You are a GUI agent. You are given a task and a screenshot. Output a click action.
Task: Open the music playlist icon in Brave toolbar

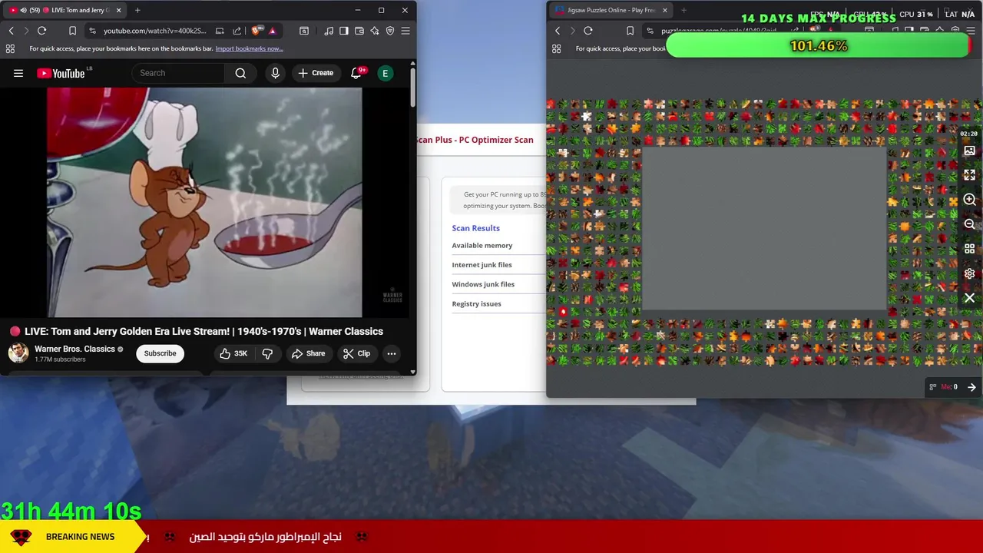[329, 31]
